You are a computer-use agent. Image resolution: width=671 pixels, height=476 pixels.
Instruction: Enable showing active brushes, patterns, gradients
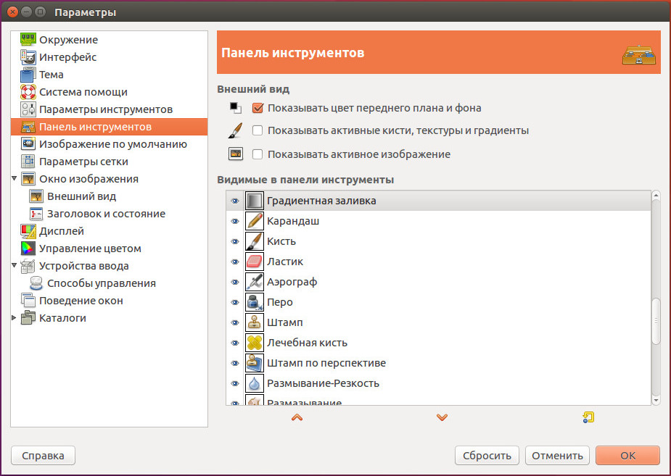pyautogui.click(x=258, y=130)
